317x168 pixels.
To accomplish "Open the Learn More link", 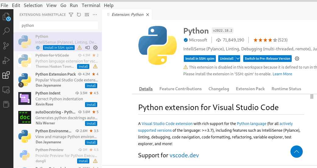I will coord(282,74).
